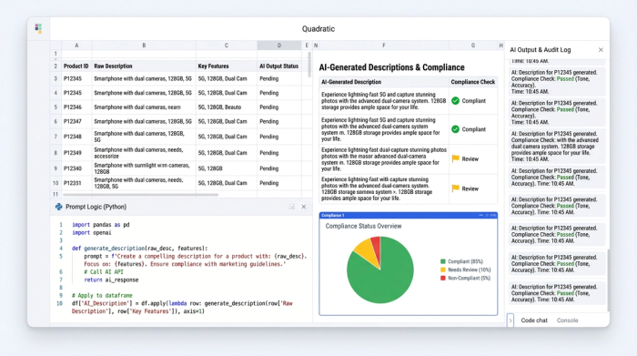Select column G header
This screenshot has height=356, width=637.
[473, 46]
